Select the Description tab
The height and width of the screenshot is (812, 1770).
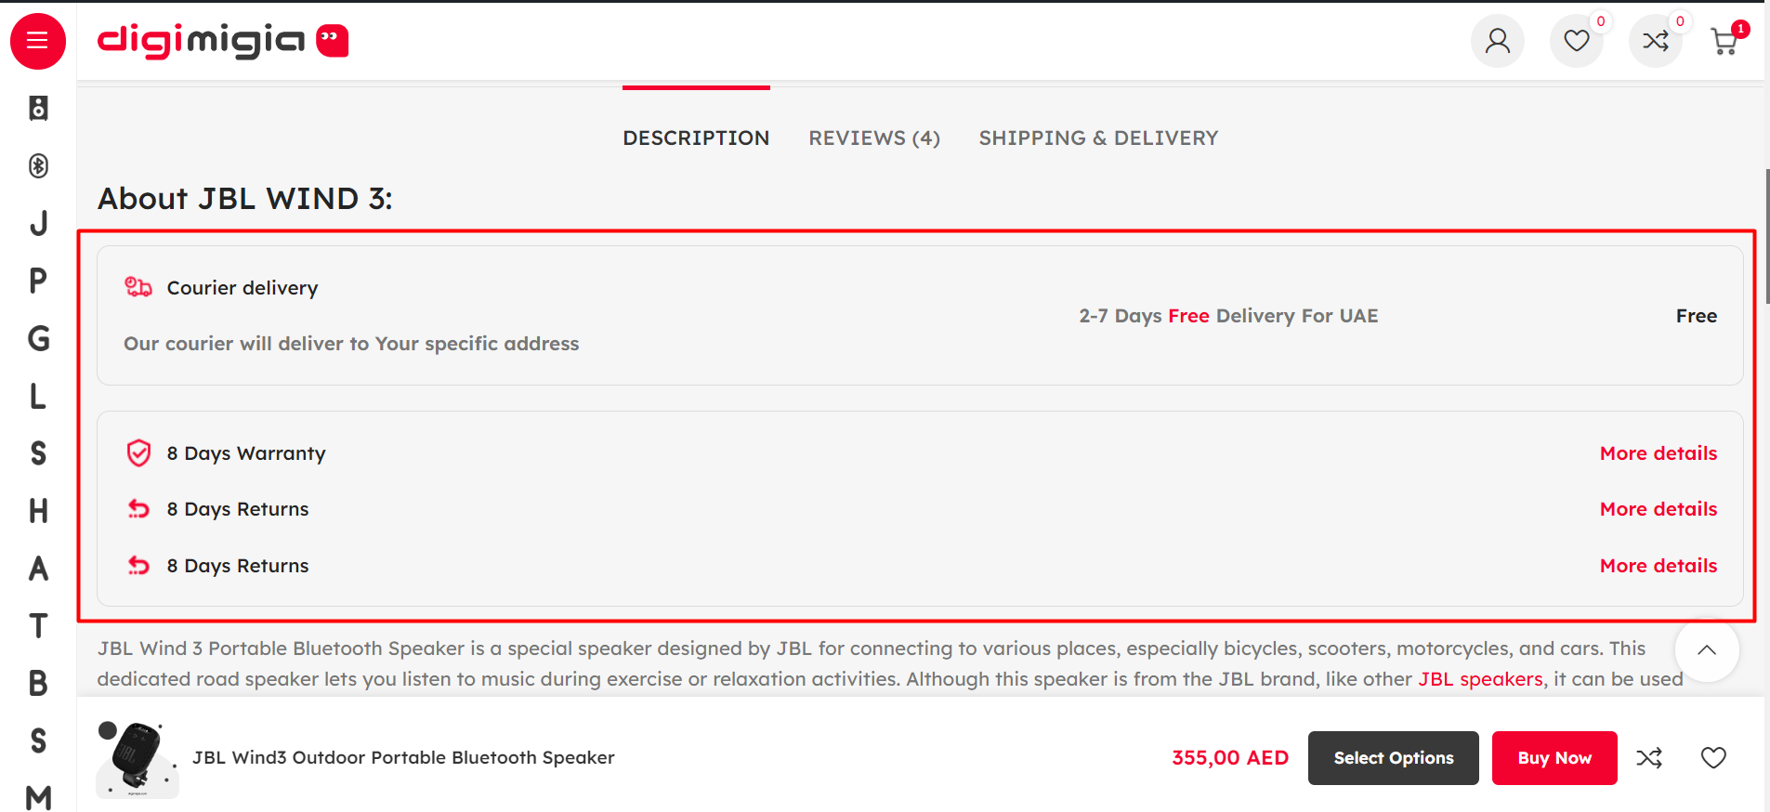pos(696,138)
